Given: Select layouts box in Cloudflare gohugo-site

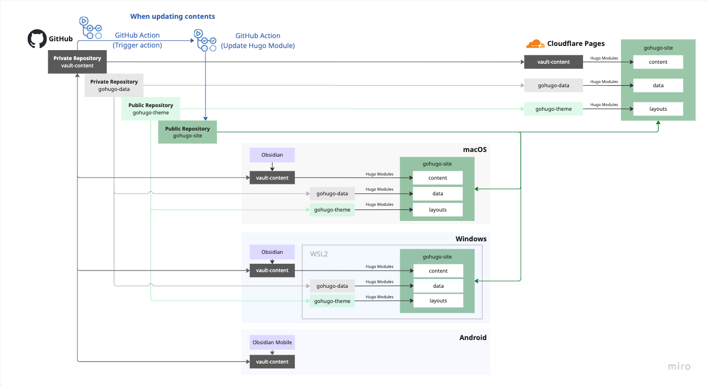Looking at the screenshot, I should point(658,109).
